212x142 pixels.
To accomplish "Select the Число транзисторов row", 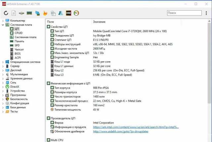I will point(78,96).
